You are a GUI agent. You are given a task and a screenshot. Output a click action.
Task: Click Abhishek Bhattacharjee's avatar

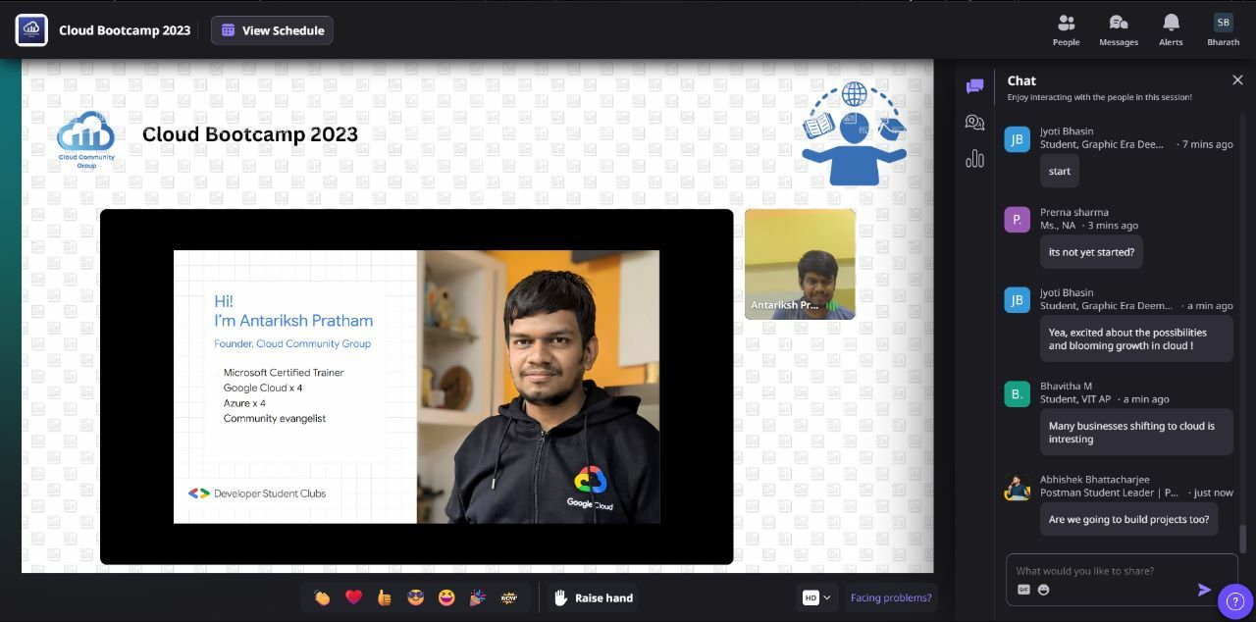[x=1017, y=488]
